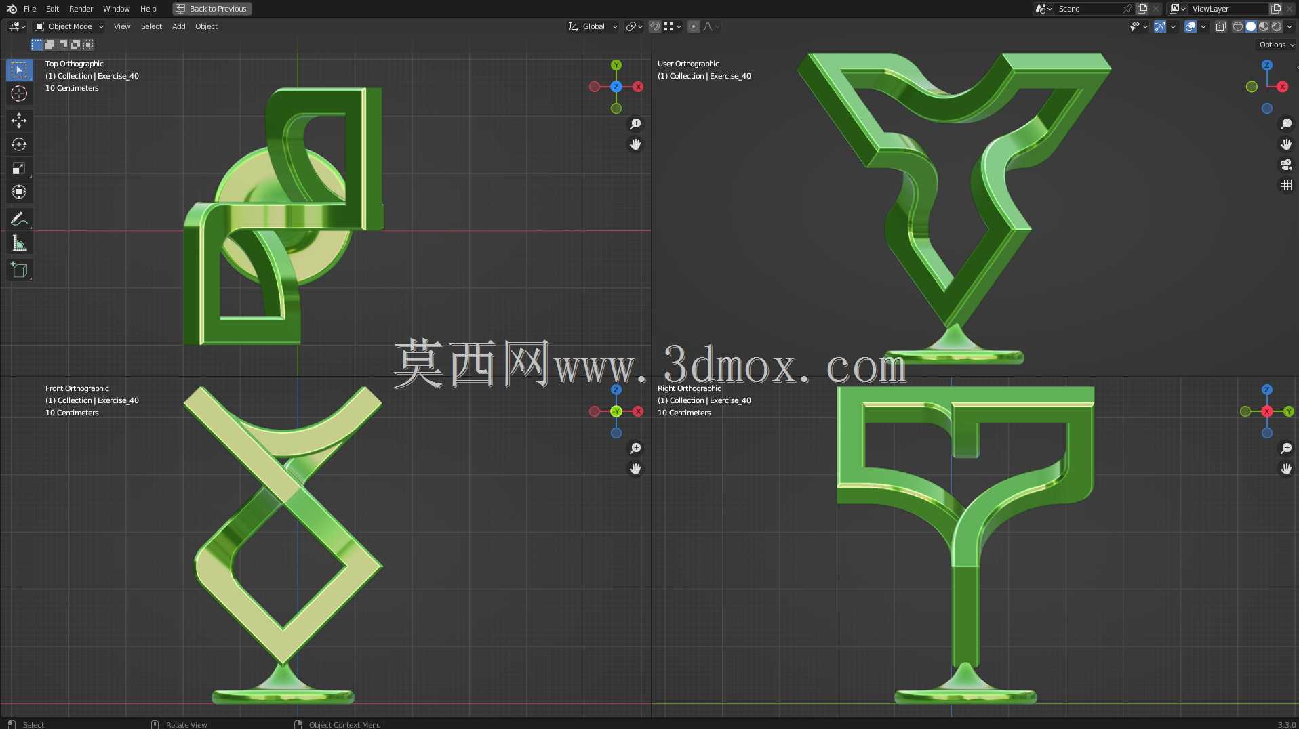Select the Rotate tool
1299x729 pixels.
[x=19, y=144]
